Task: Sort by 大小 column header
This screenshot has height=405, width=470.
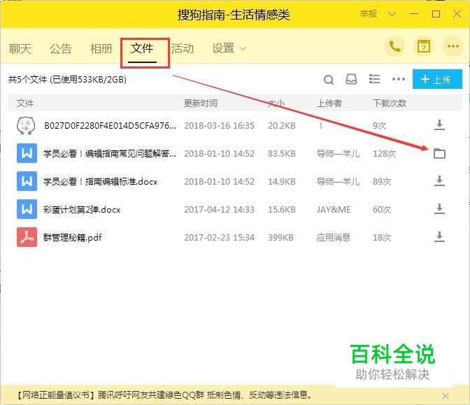Action: (276, 103)
